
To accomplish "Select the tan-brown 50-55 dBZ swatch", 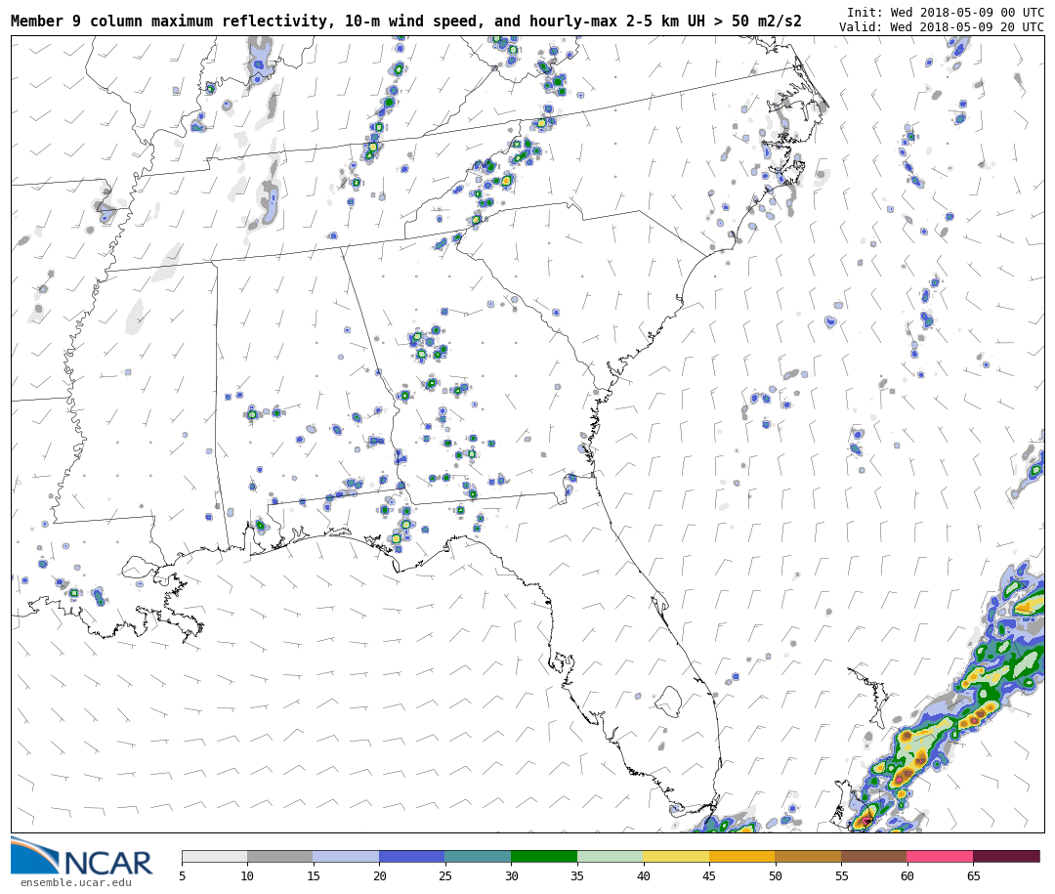I will pos(808,856).
